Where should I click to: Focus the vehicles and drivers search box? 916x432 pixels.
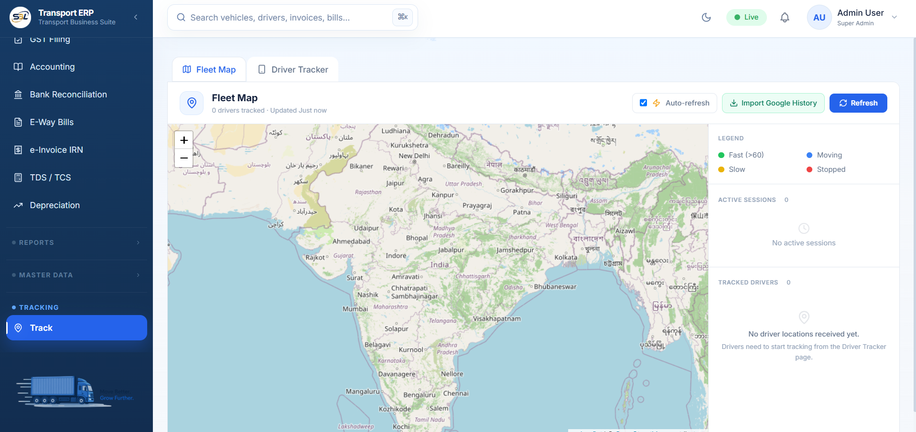click(x=292, y=18)
